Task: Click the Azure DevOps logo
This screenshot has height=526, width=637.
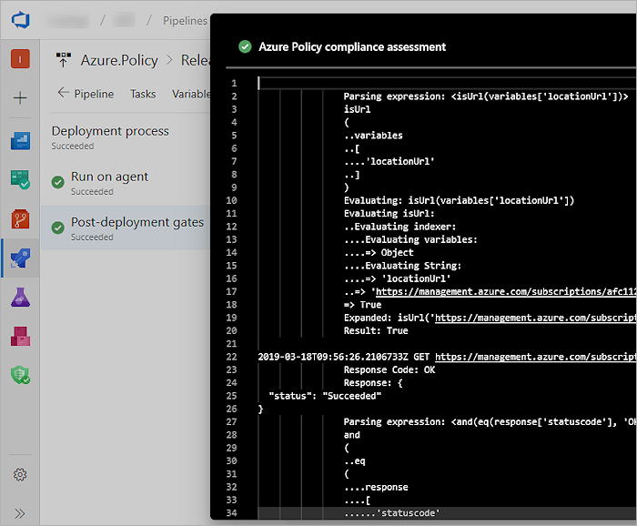Action: click(x=20, y=20)
